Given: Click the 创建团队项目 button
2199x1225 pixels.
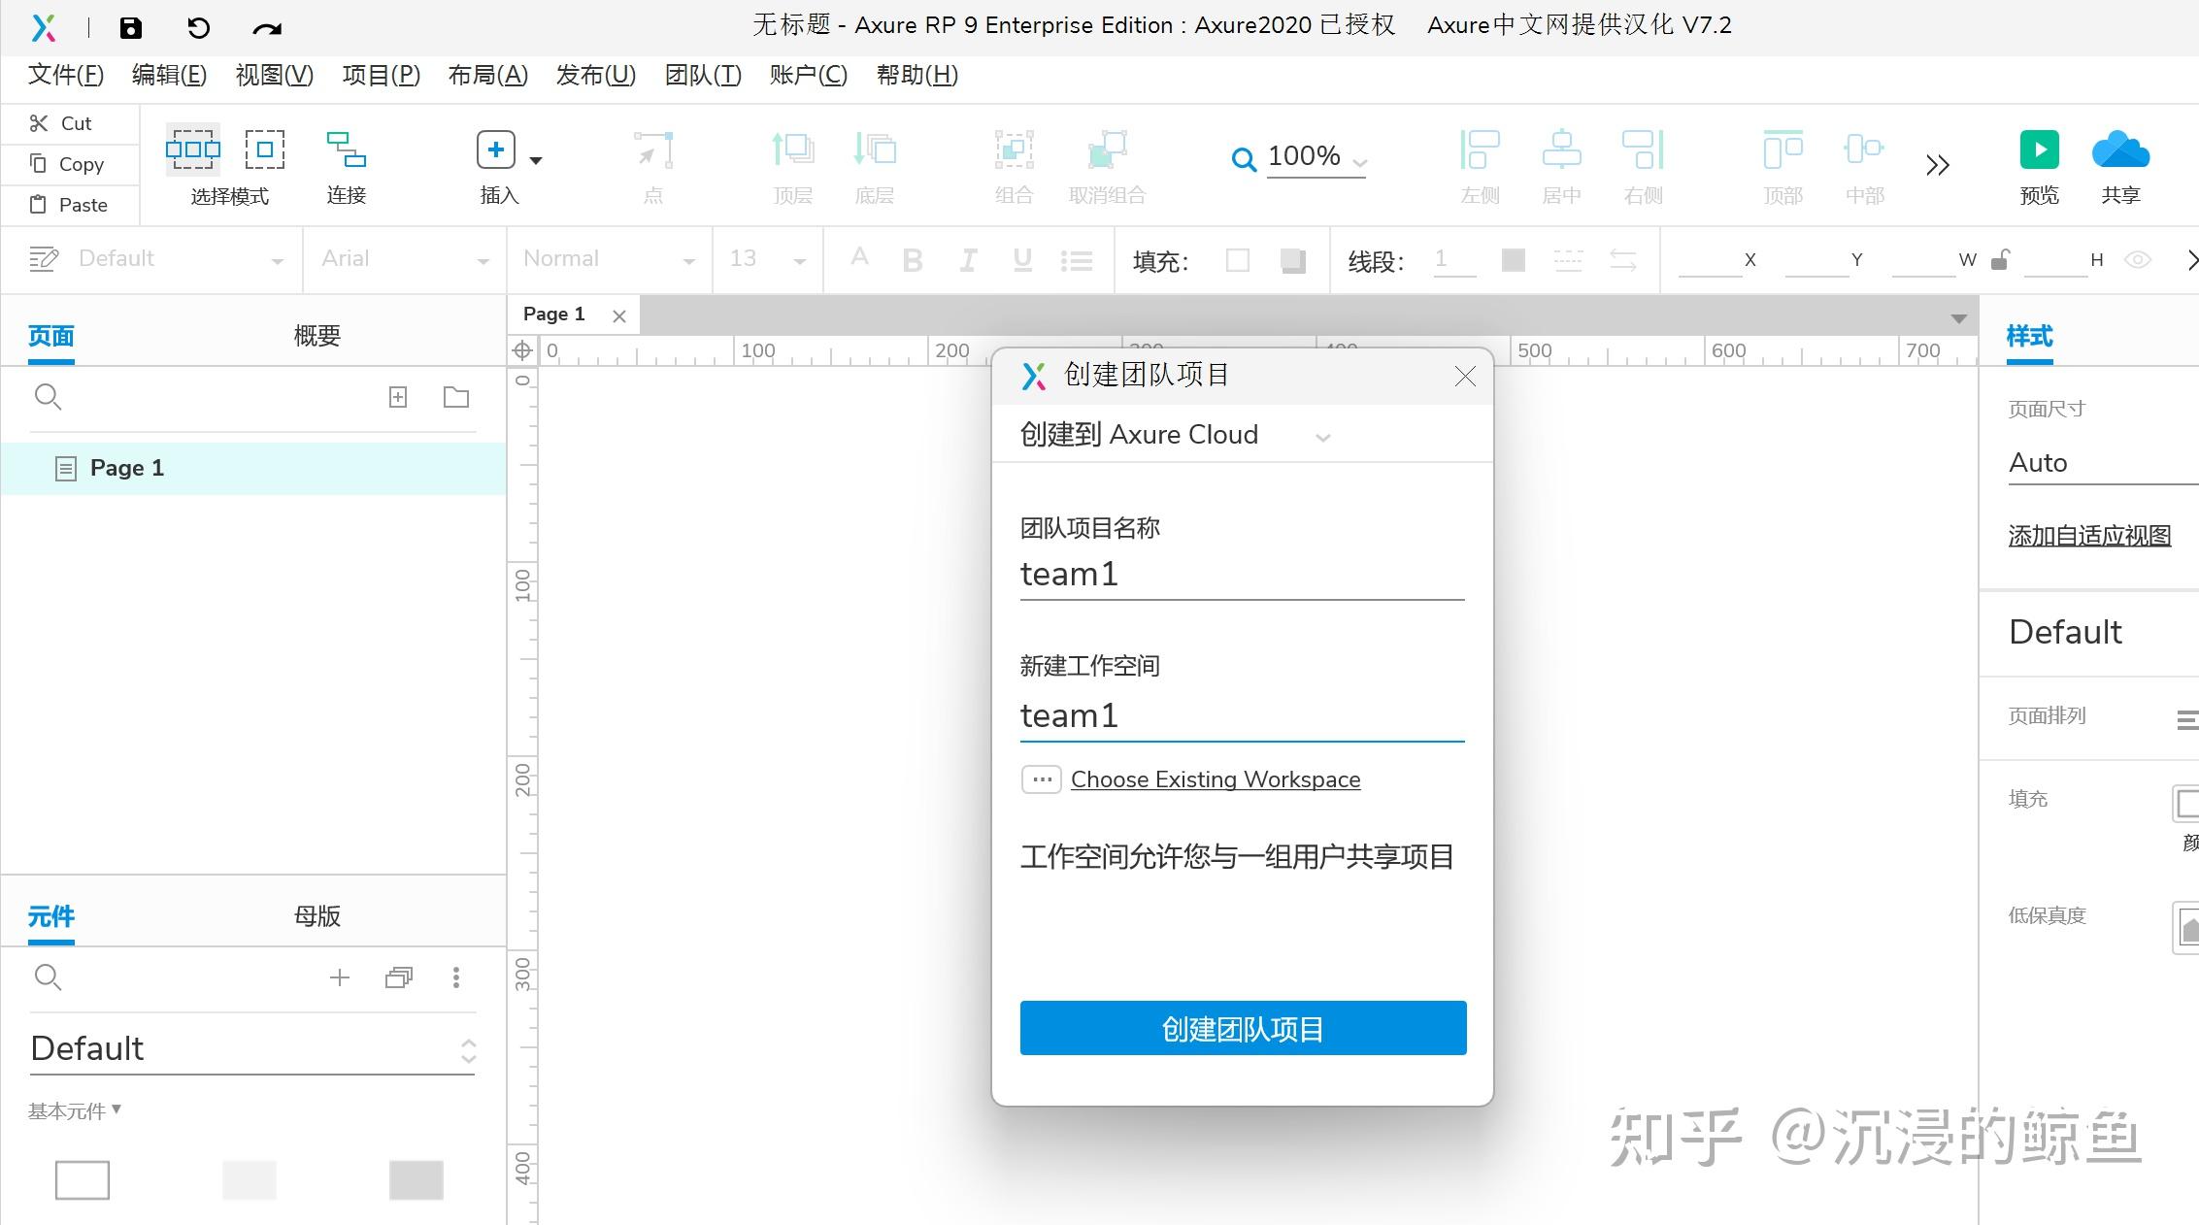Looking at the screenshot, I should click(1242, 1028).
